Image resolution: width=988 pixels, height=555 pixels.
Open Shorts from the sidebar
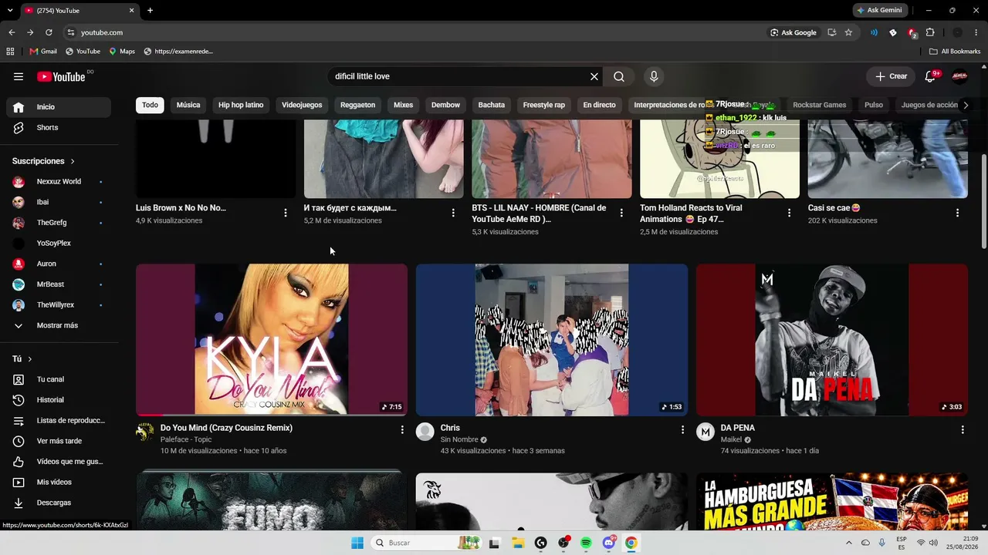tap(59, 128)
